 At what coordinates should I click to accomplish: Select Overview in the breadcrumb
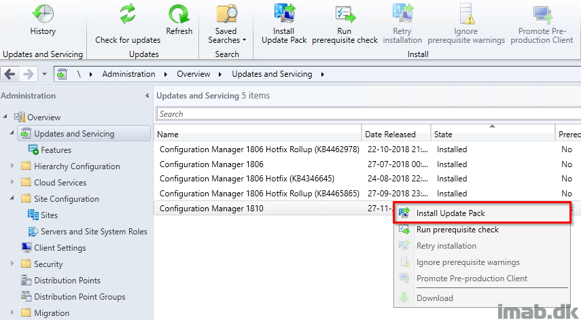pyautogui.click(x=194, y=74)
